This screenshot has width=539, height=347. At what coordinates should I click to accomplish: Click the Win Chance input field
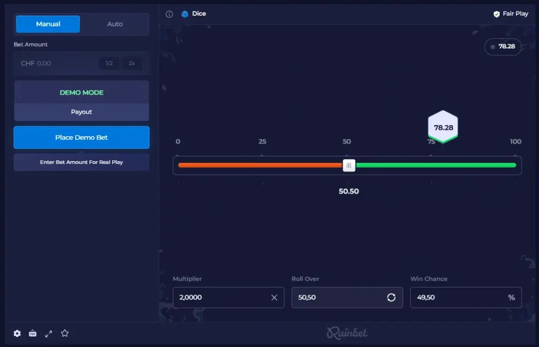[x=465, y=298]
